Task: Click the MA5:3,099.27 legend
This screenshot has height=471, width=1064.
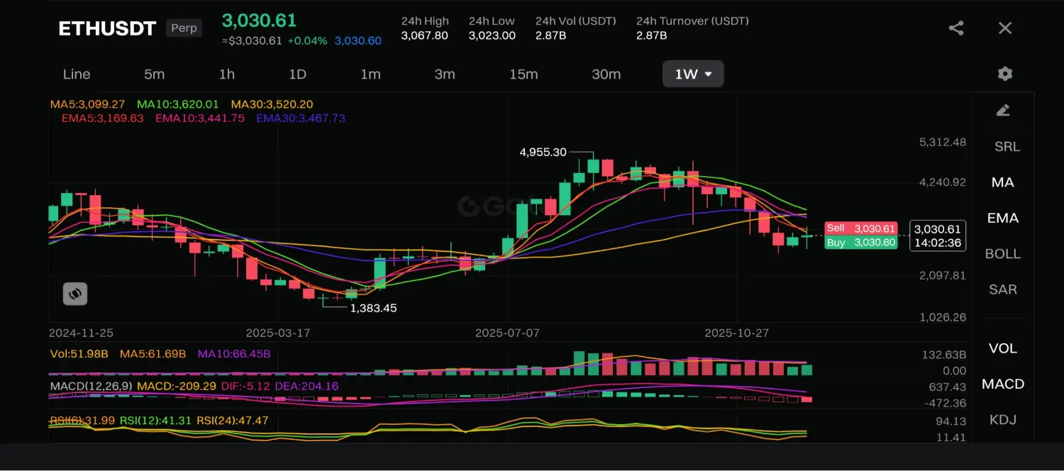Action: pos(87,104)
